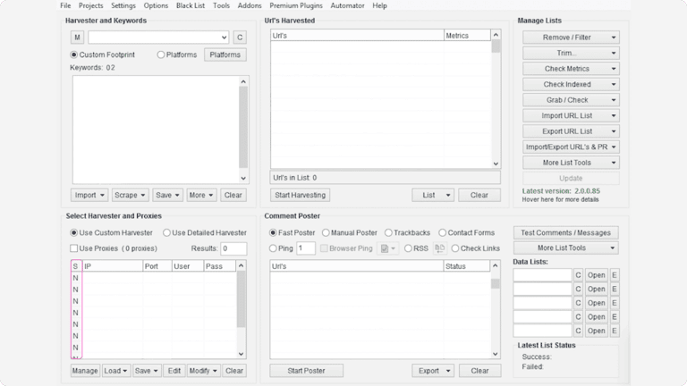Open the proxies Modify dropdown
The height and width of the screenshot is (386, 687).
point(203,371)
